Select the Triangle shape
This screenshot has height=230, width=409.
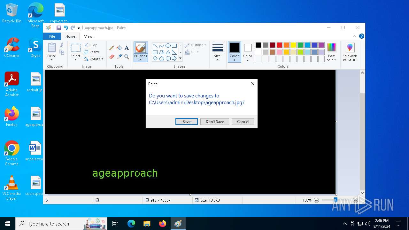pyautogui.click(x=168, y=52)
